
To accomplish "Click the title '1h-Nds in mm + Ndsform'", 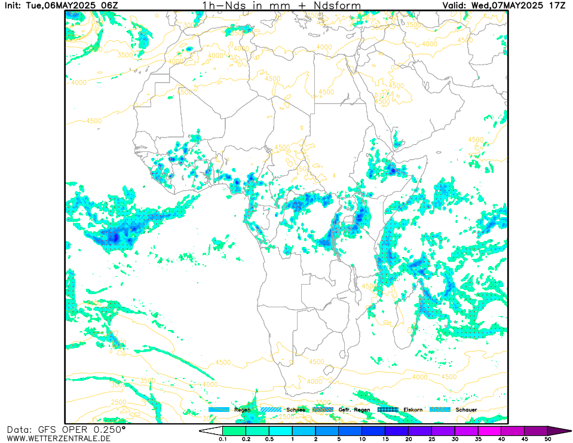I will click(281, 5).
